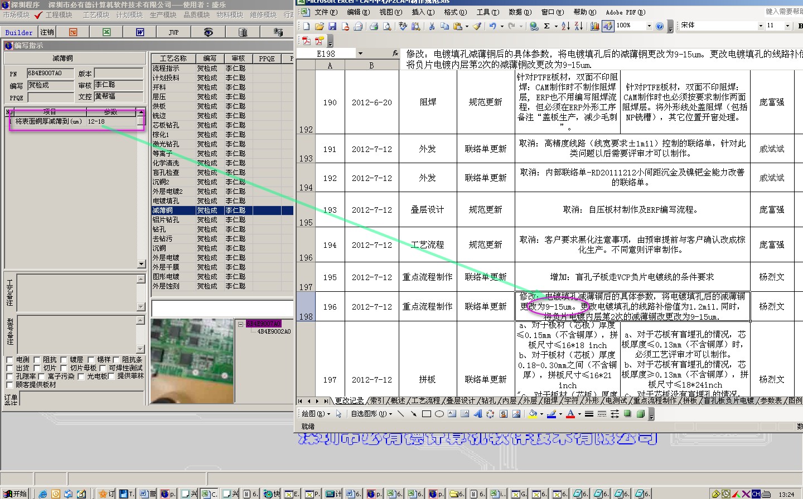Open the 绘图 drawing menu dropdown

click(x=316, y=414)
